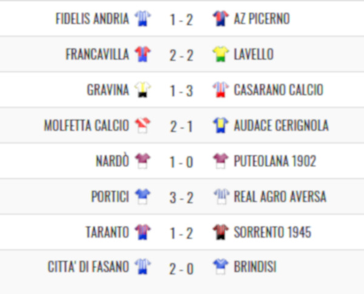Click Sorrento 1945's red and black jersey icon
Viewport: 364px width, 294px height.
click(x=221, y=232)
